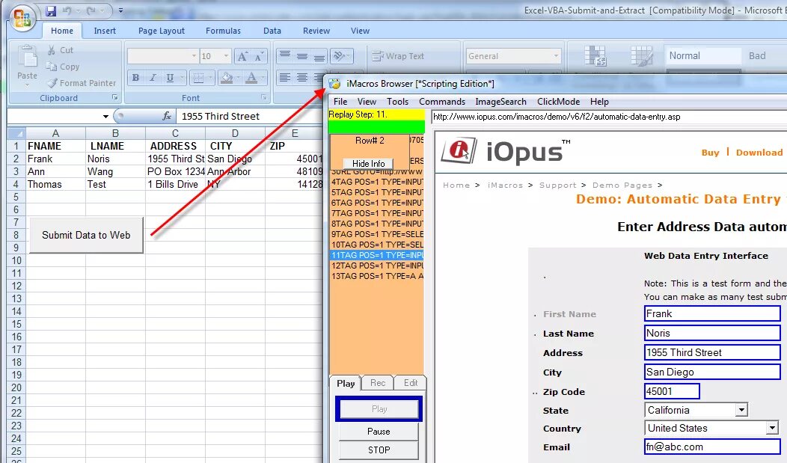
Task: Open the iMacros ClickMode menu
Action: (x=558, y=102)
